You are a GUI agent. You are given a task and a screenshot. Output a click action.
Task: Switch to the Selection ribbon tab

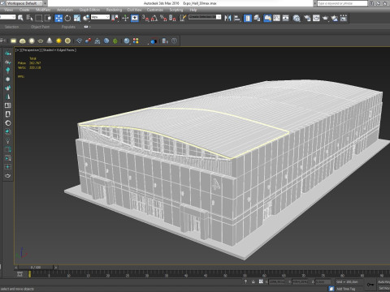[11, 27]
